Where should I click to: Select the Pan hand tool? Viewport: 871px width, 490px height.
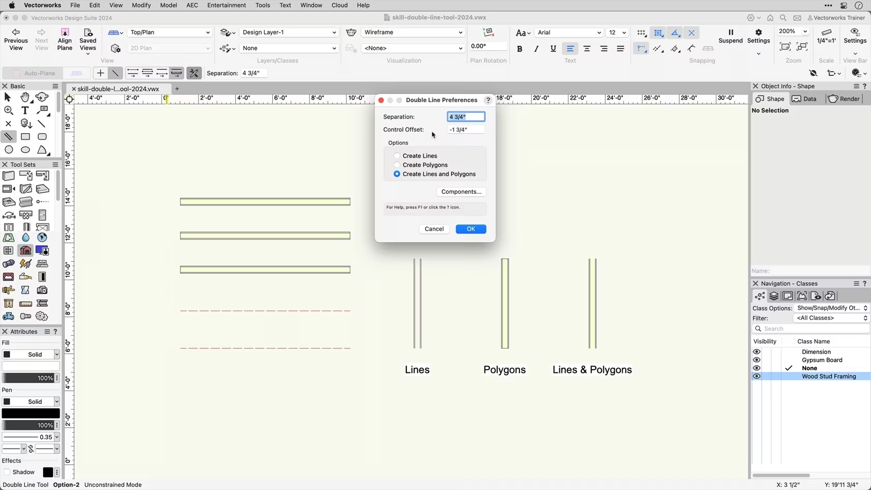[25, 97]
